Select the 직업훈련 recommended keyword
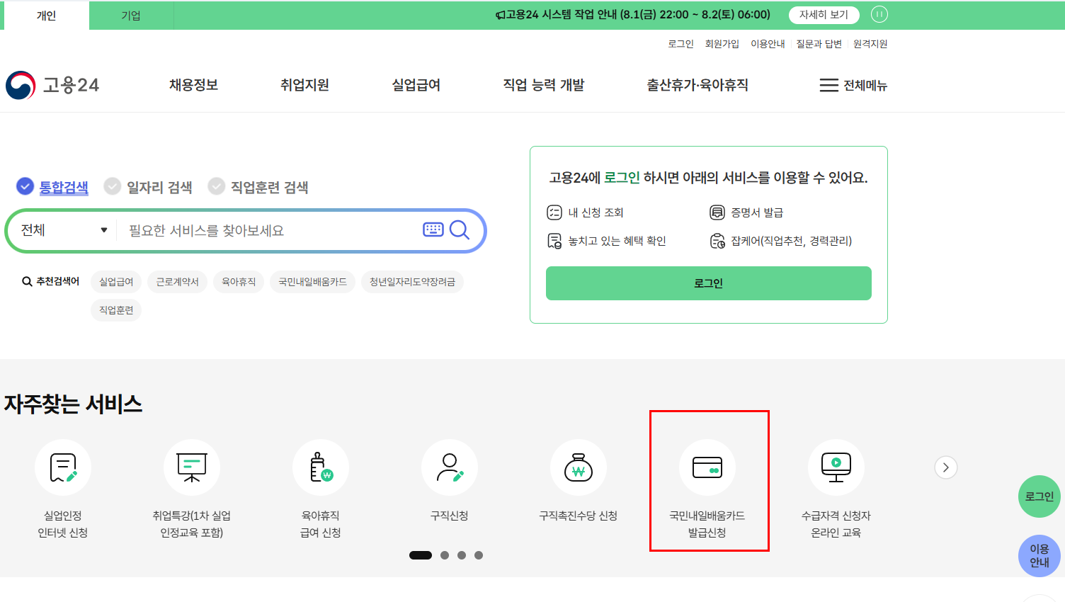The height and width of the screenshot is (602, 1065). click(116, 310)
